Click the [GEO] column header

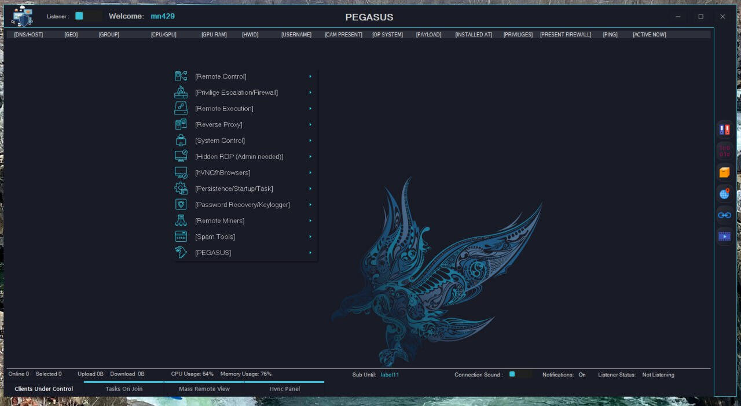(x=71, y=35)
